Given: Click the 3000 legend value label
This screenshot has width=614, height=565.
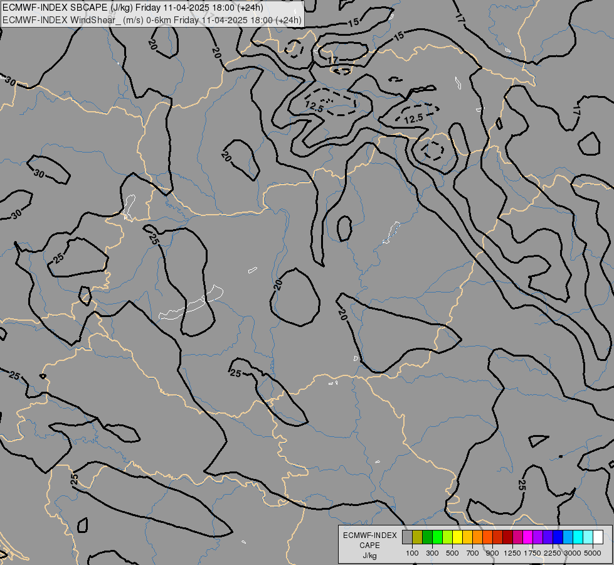Looking at the screenshot, I should (x=573, y=553).
